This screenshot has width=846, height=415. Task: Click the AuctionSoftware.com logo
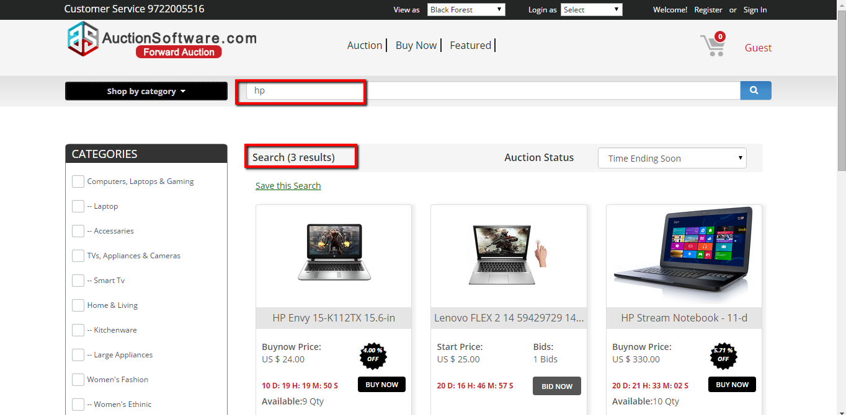click(161, 40)
